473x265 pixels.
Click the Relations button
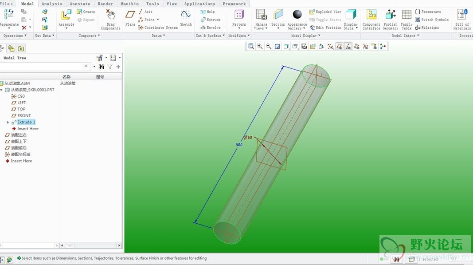(x=427, y=28)
